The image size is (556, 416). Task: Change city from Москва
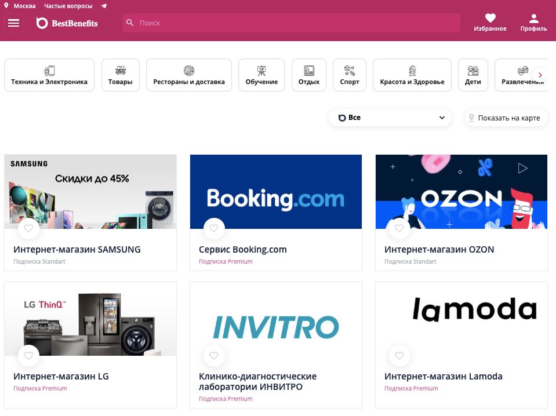tap(24, 6)
